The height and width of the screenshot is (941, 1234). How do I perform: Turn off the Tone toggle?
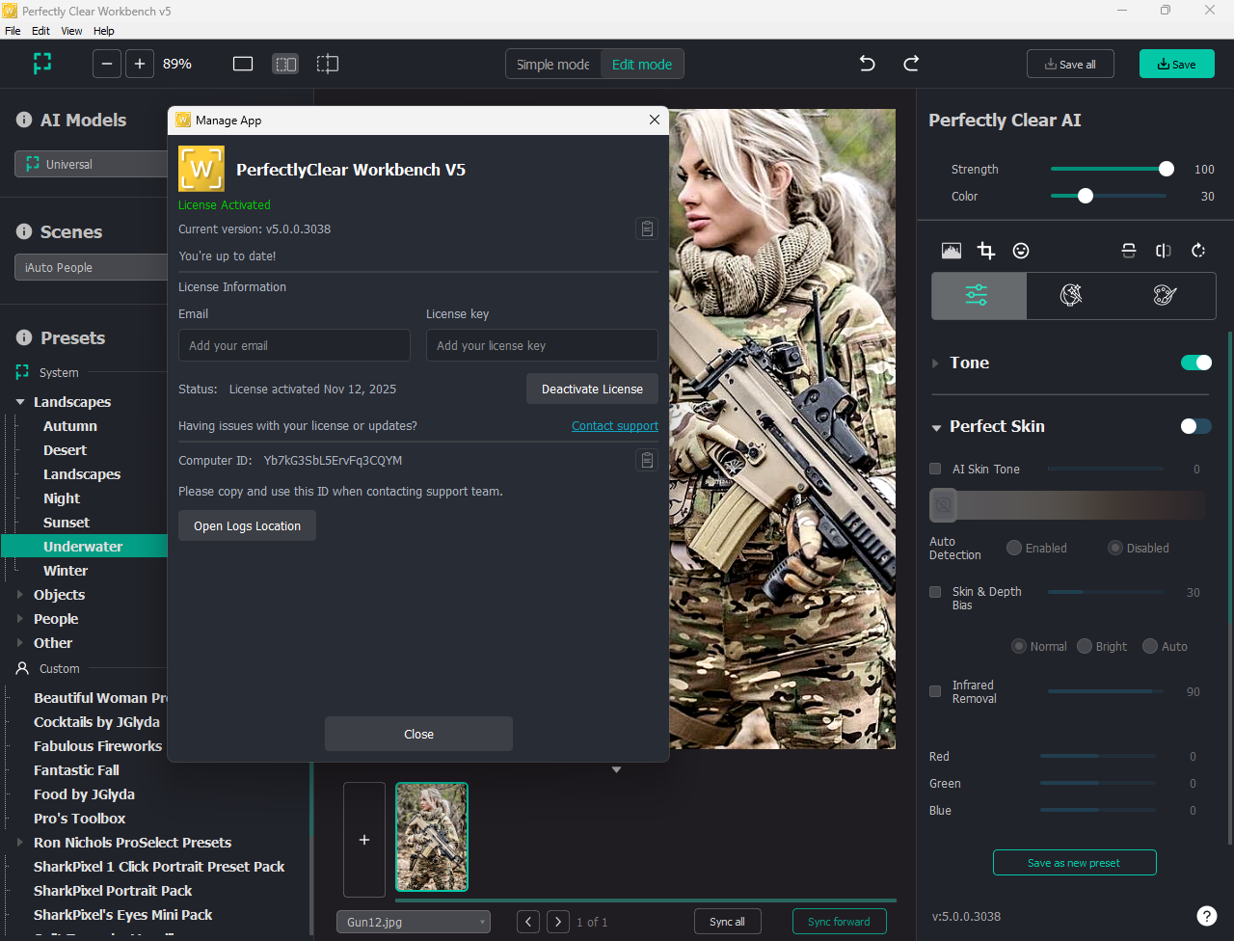[1196, 363]
